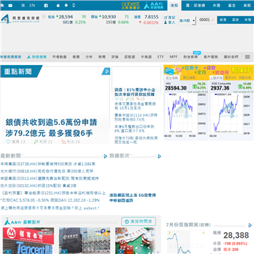Switch site language to EN
254x254 pixels.
(32, 6)
